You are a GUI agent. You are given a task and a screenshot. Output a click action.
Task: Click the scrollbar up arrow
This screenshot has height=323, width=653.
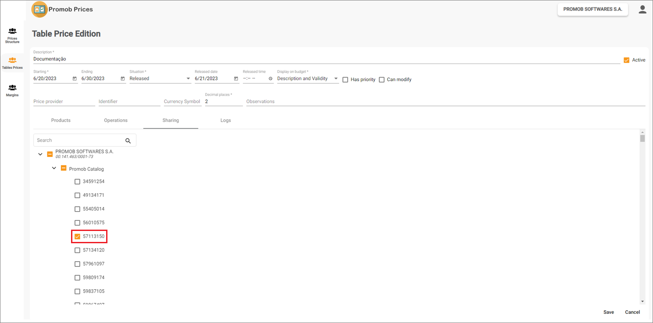click(642, 132)
